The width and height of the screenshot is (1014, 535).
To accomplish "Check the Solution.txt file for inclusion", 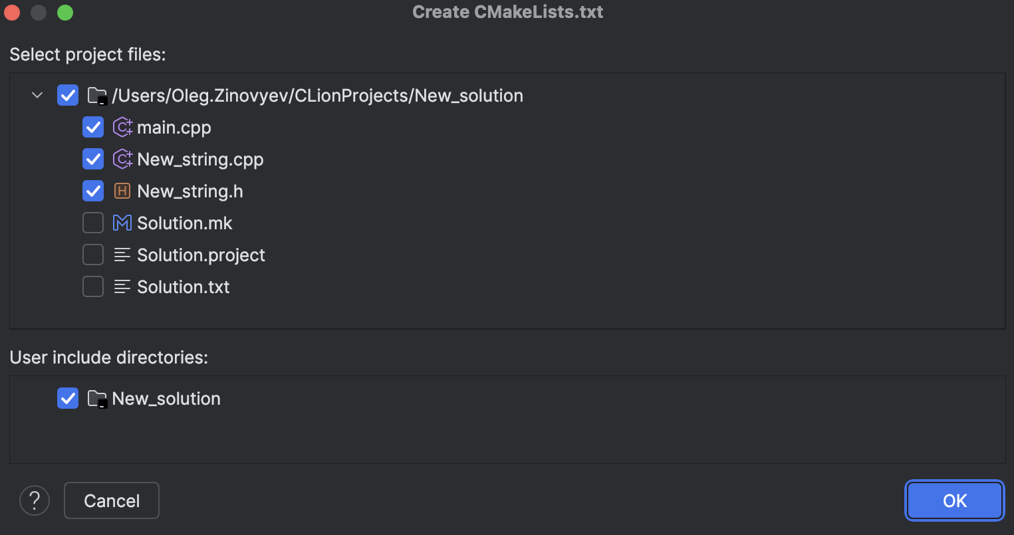I will (92, 286).
